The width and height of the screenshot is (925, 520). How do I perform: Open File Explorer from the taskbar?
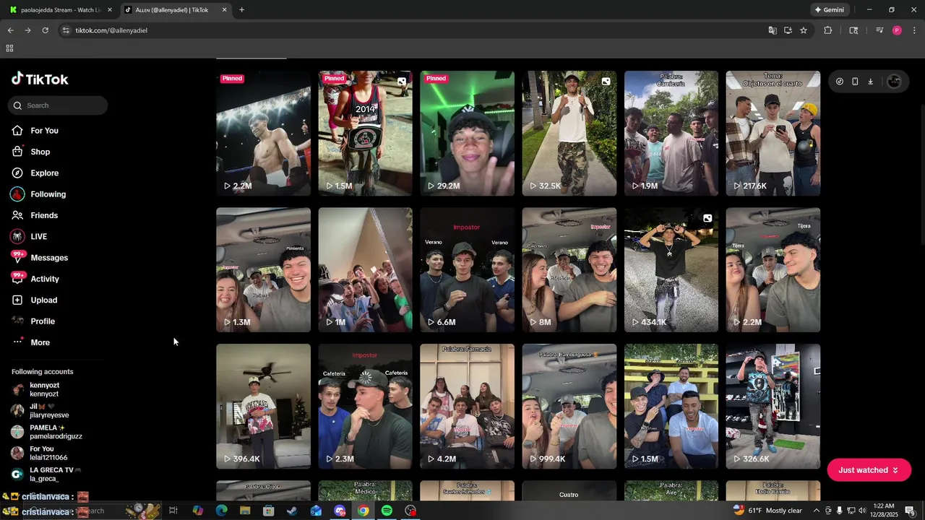coord(245,511)
